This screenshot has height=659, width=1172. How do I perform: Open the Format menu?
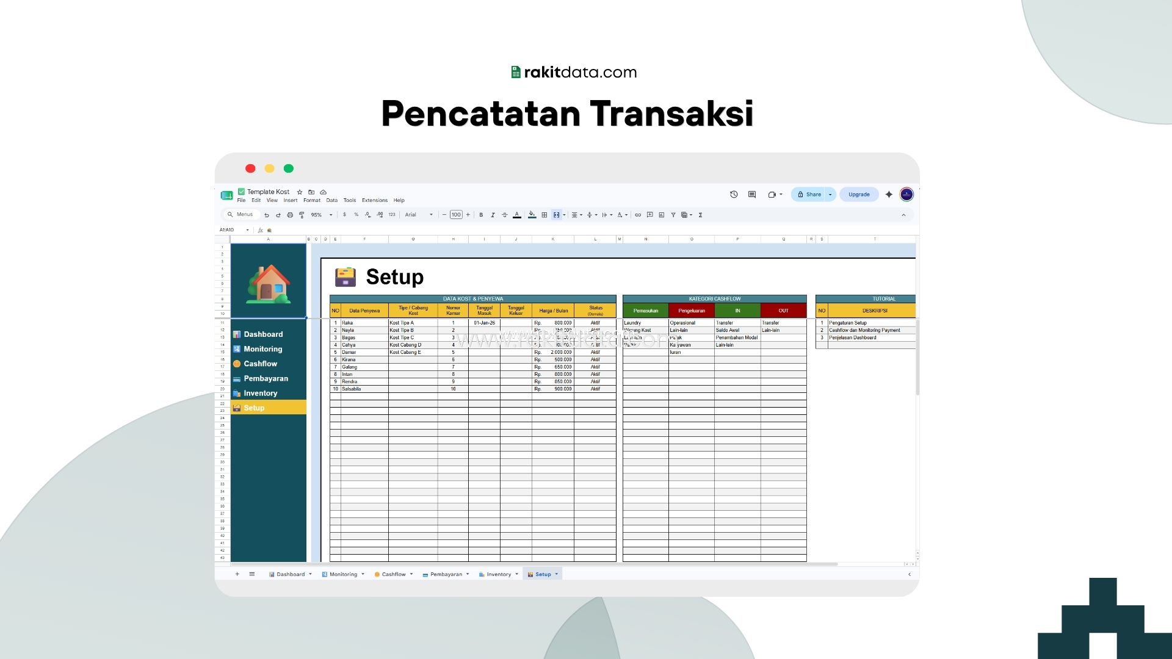(312, 200)
